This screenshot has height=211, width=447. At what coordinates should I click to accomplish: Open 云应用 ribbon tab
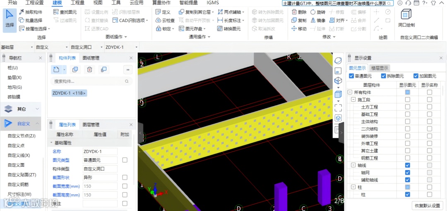coord(136,3)
